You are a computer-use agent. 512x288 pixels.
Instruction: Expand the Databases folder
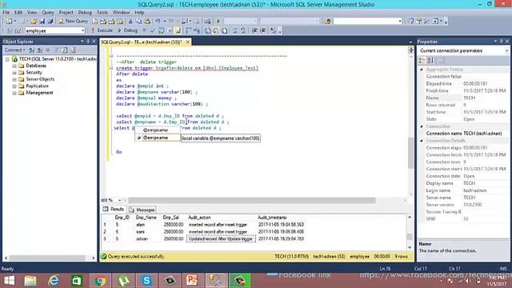(x=14, y=66)
